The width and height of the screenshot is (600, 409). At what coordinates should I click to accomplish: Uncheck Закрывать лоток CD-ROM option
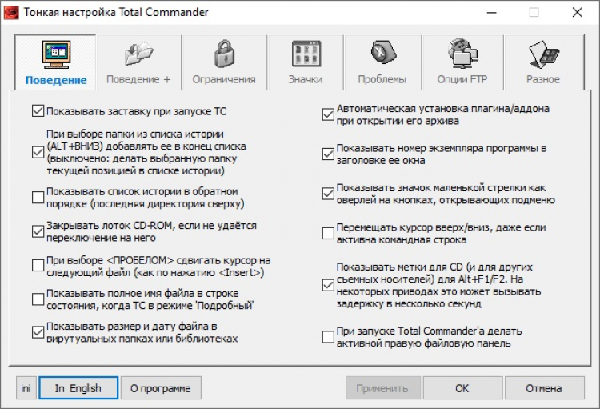point(38,232)
